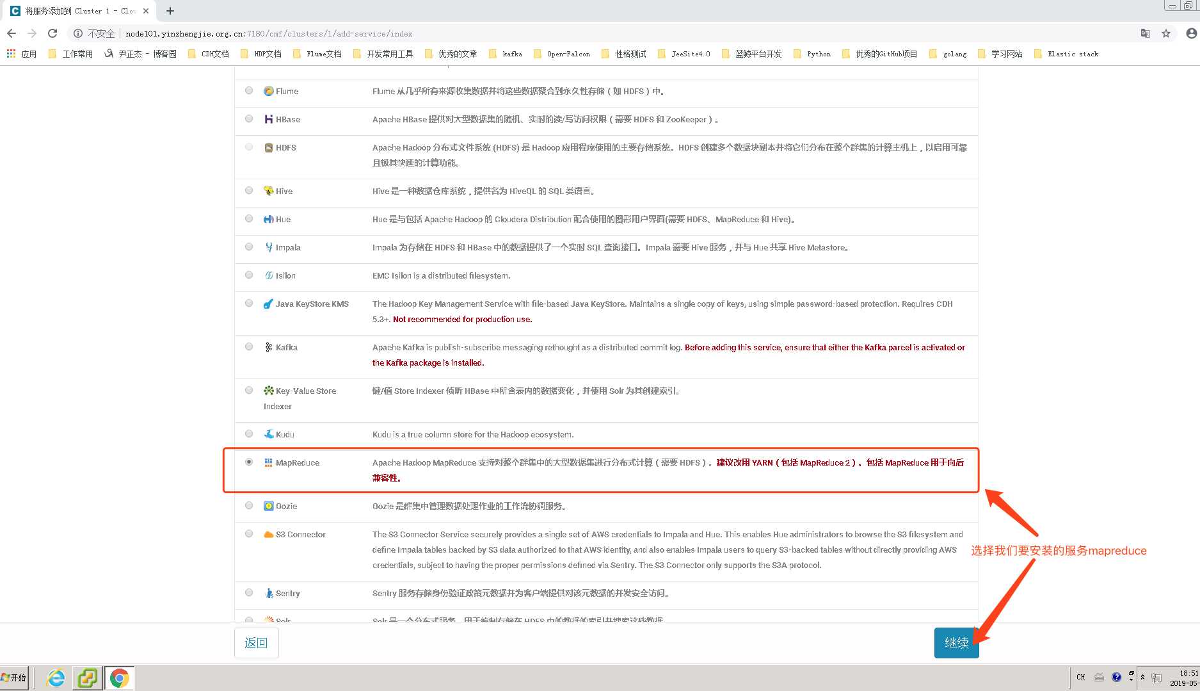Click the Kafka service icon

pos(269,347)
